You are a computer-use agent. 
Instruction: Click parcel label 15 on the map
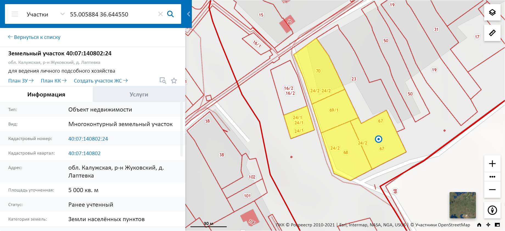(261, 15)
